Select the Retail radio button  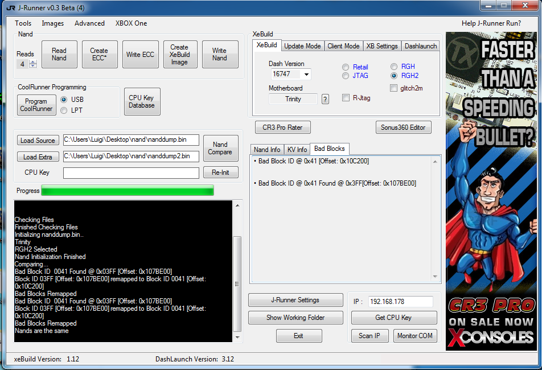346,67
